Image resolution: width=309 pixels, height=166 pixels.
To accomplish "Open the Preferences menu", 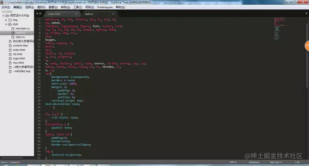I will point(105,7).
